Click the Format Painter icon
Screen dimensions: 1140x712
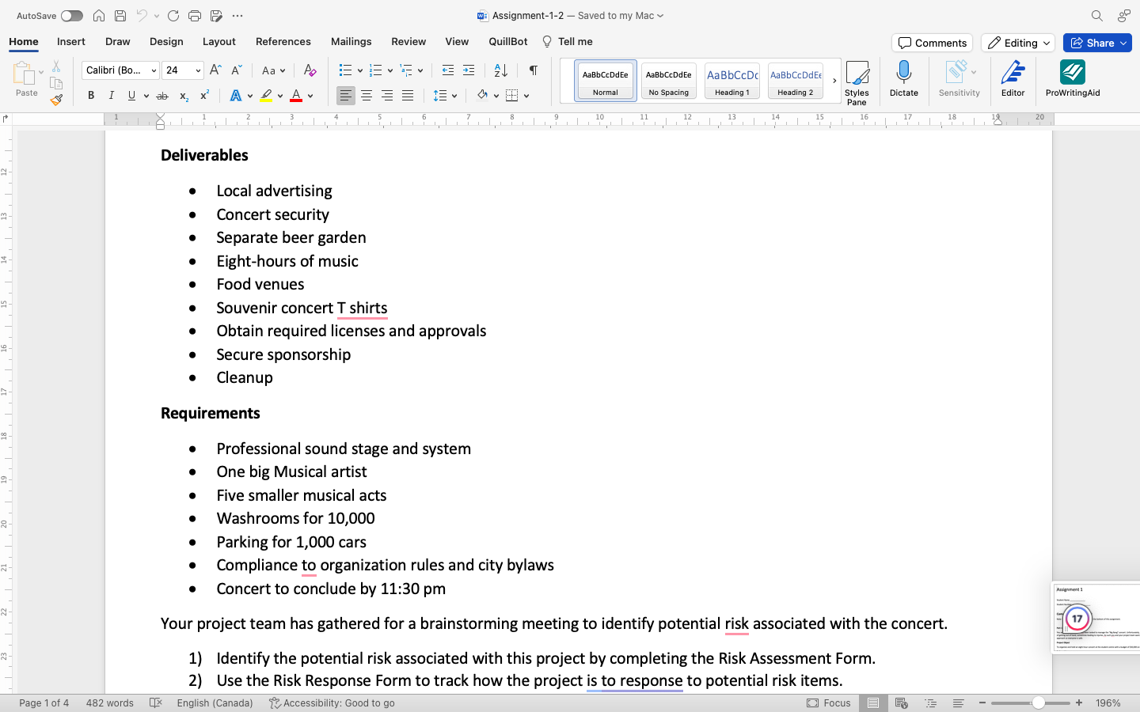tap(56, 100)
